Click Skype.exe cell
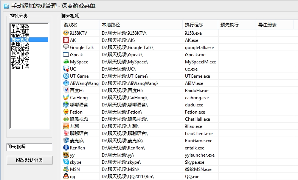Image resolution: width=298 pixels, height=180 pixels. [x=195, y=162]
